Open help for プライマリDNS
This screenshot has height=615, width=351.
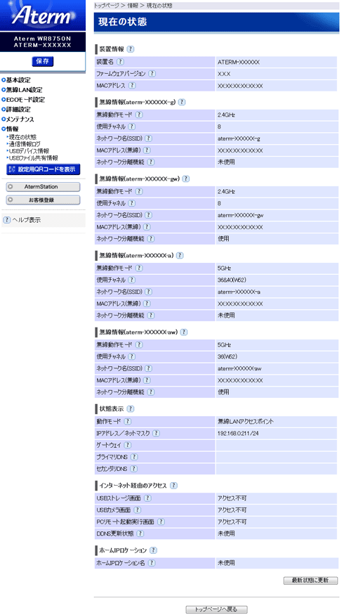(x=133, y=457)
